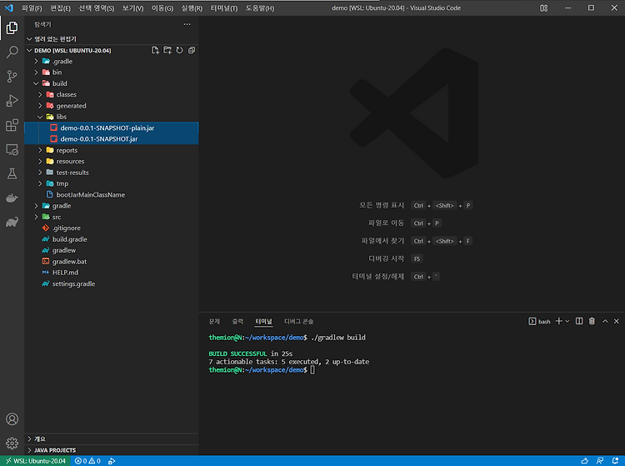625x466 pixels.
Task: Open the Testing flask view
Action: coord(12,173)
